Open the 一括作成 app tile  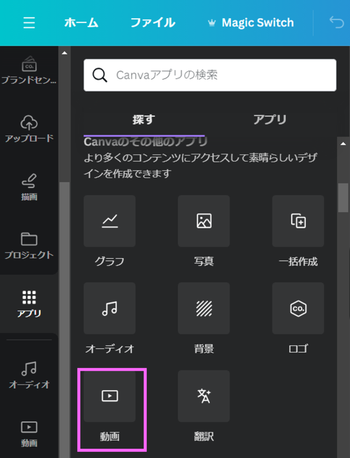pos(298,221)
